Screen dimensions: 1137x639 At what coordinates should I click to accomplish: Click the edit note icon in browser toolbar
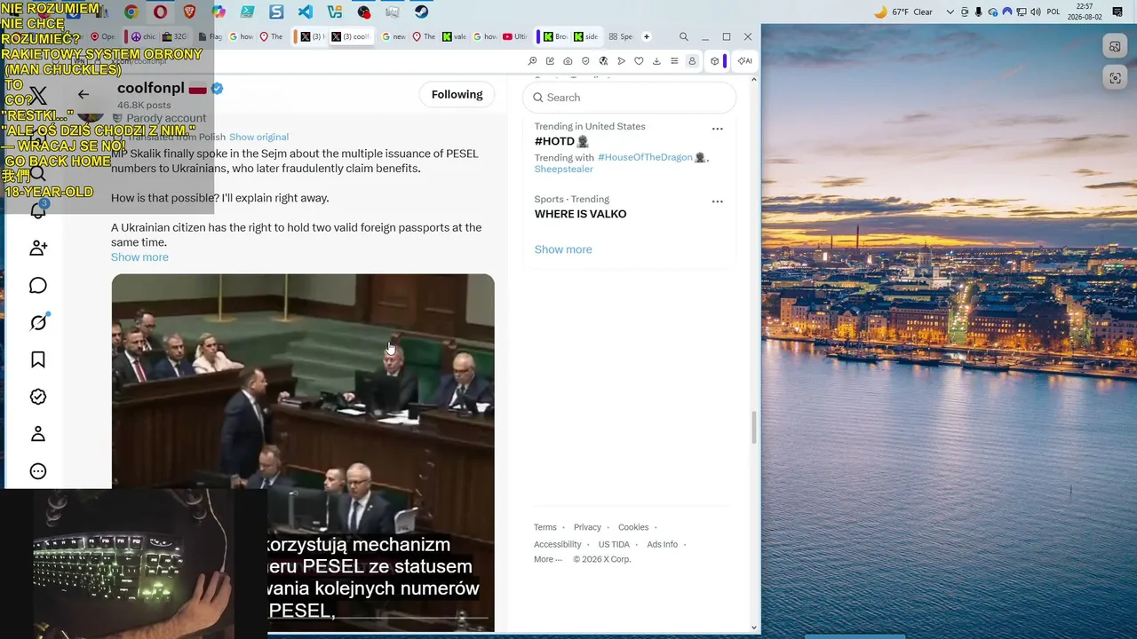coord(550,61)
